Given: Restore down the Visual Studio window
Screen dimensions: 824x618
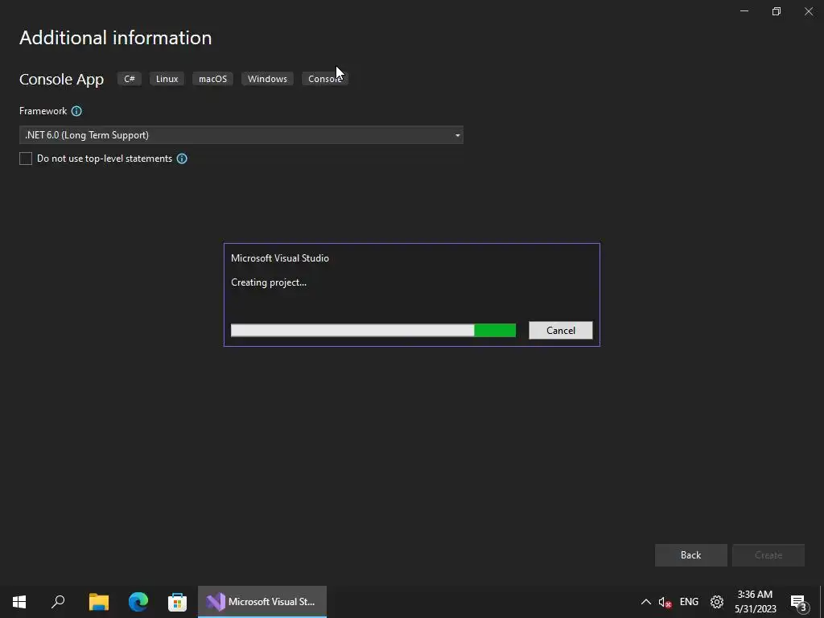Looking at the screenshot, I should pos(777,11).
